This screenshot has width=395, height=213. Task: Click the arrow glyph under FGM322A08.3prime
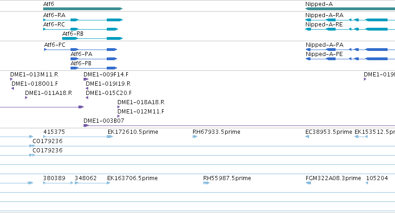point(308,183)
